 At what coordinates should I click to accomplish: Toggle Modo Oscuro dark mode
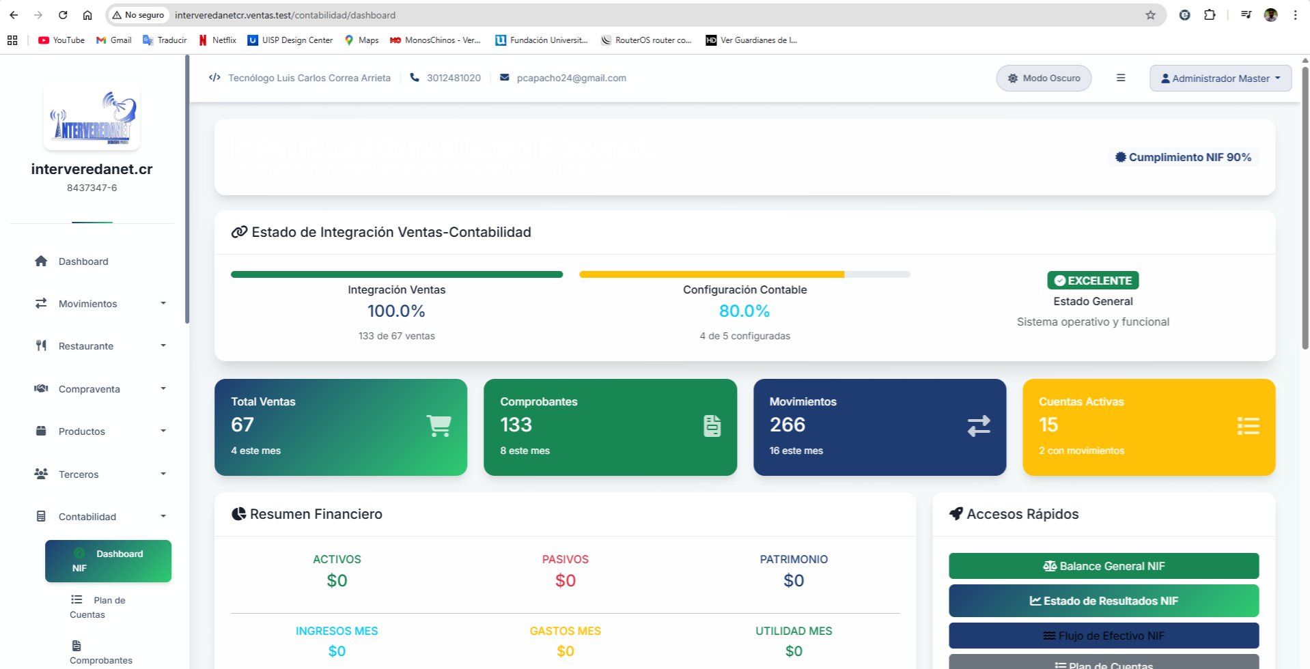(1044, 78)
